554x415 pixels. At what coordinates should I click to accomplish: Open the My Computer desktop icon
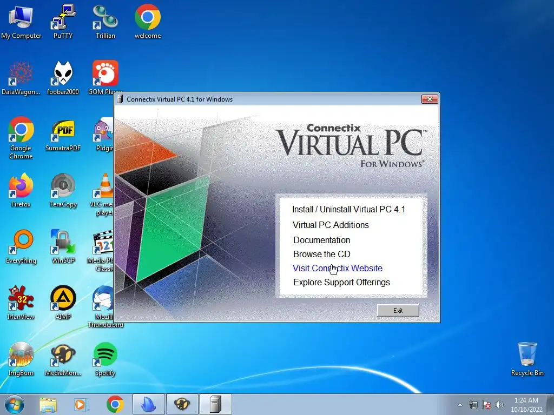[21, 21]
